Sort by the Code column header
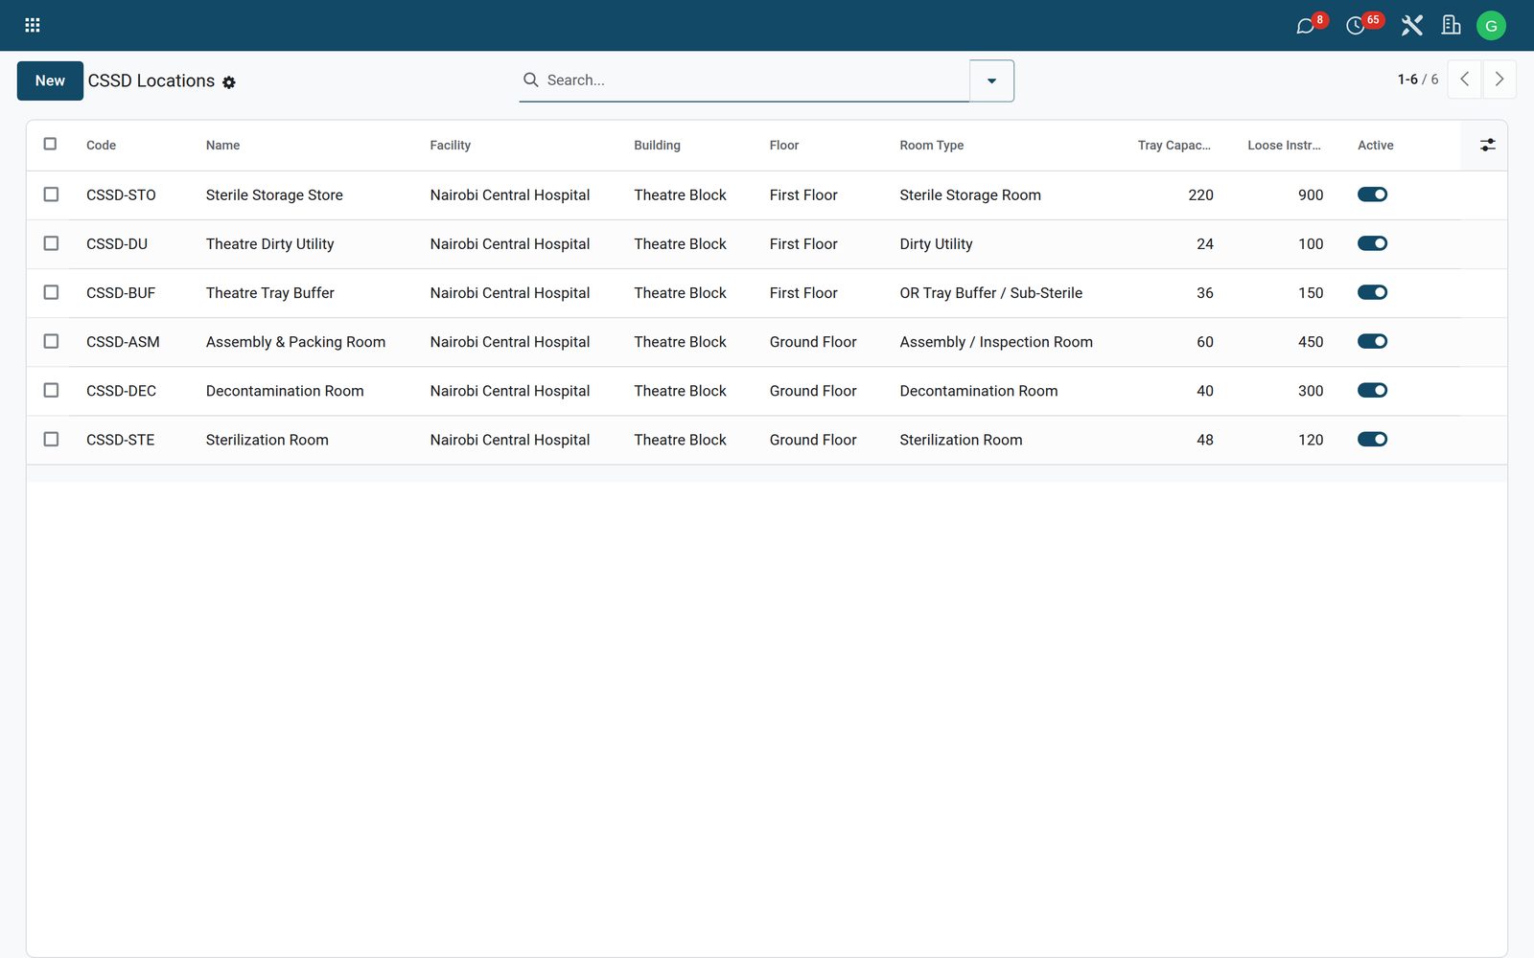Screen dimensions: 1534x958 101,146
